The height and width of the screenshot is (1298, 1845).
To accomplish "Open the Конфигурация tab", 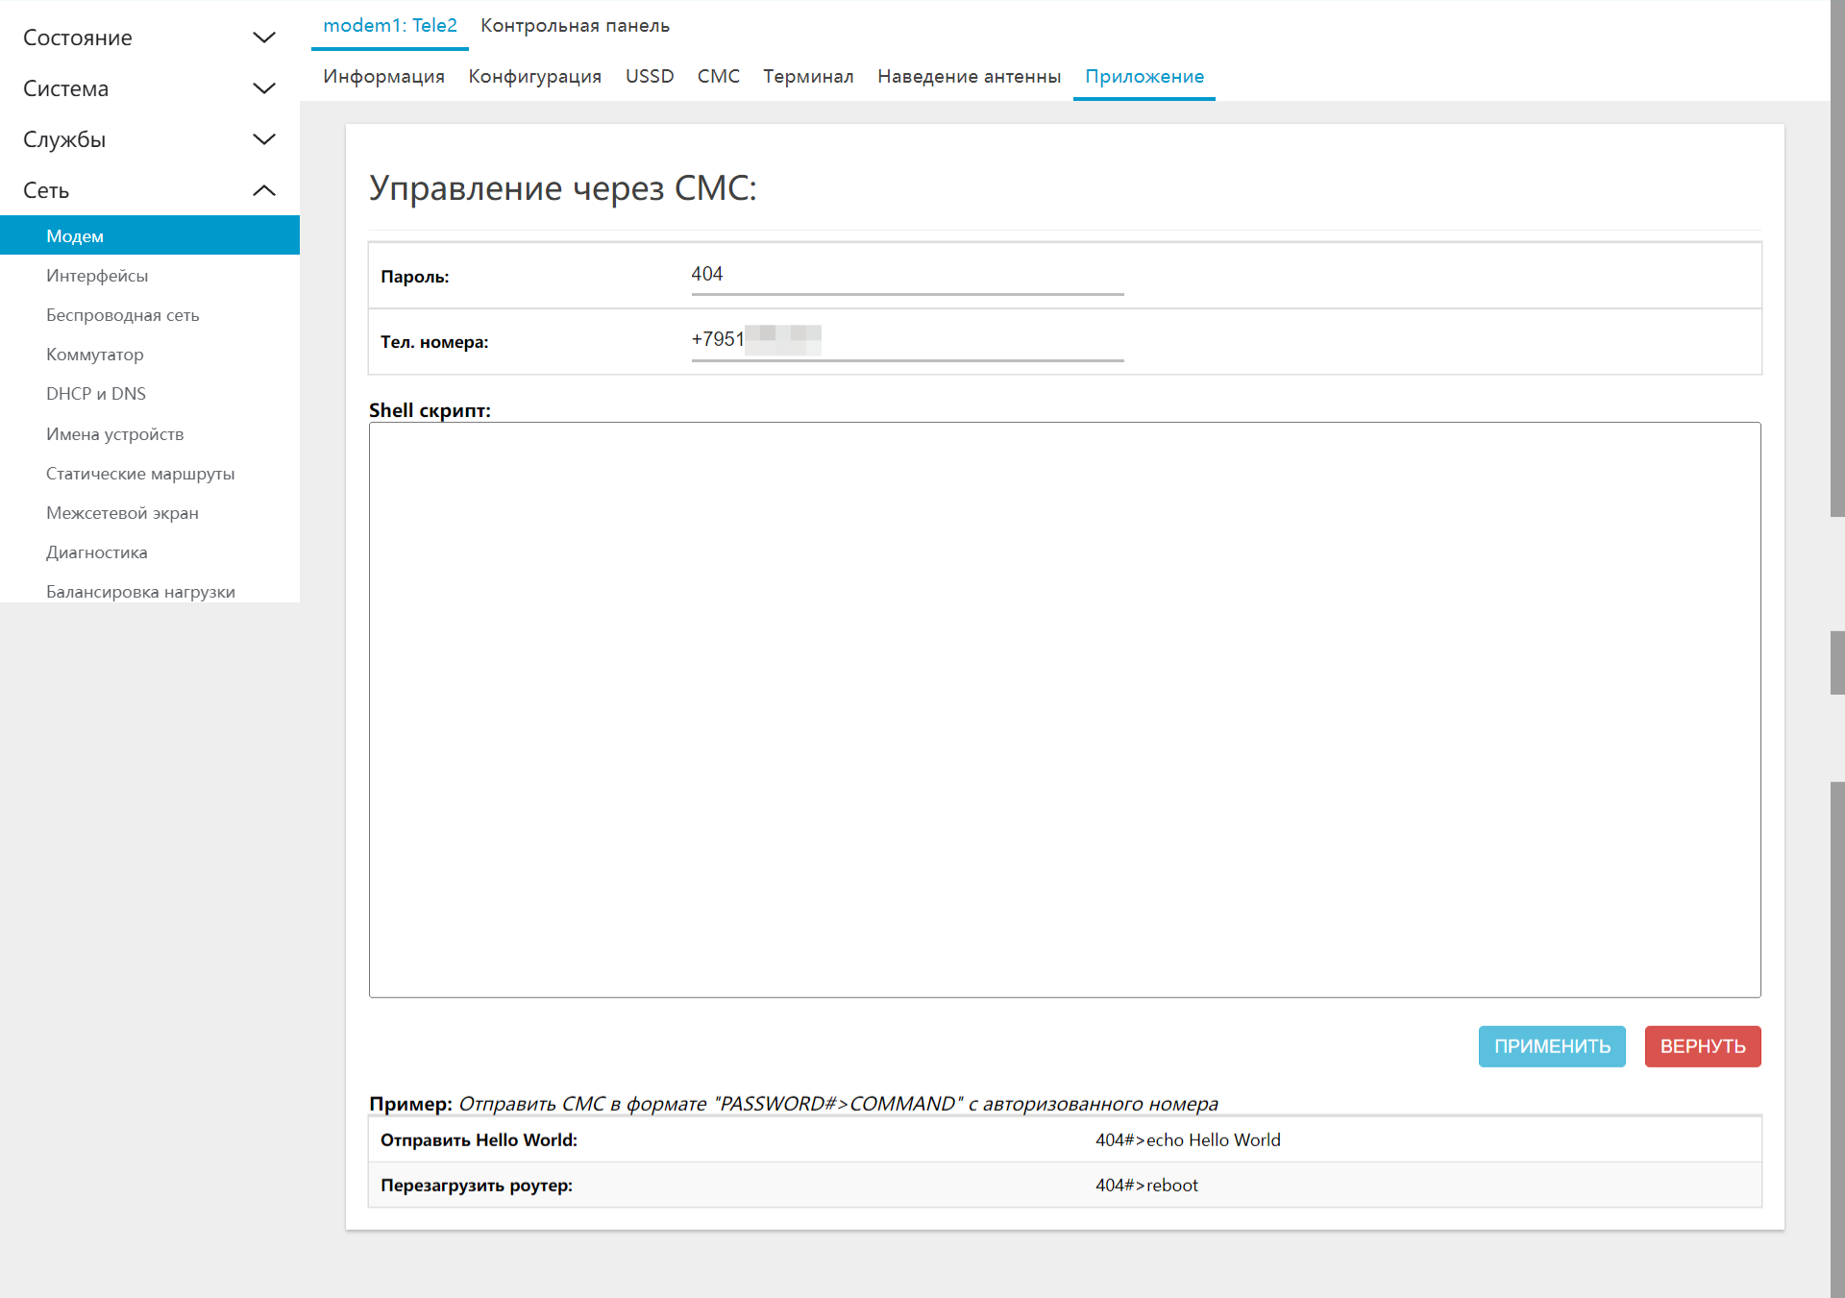I will point(535,76).
